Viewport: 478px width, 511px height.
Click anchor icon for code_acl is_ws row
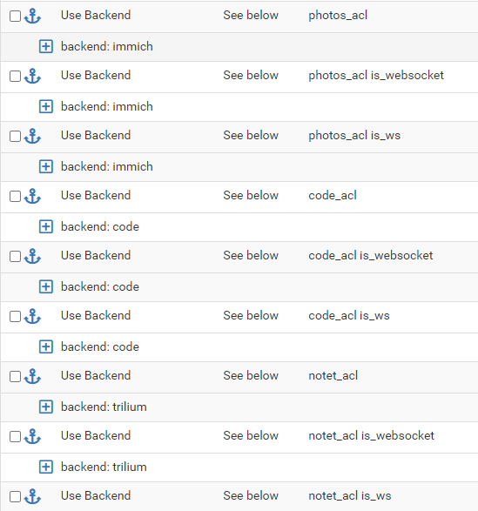(x=32, y=316)
